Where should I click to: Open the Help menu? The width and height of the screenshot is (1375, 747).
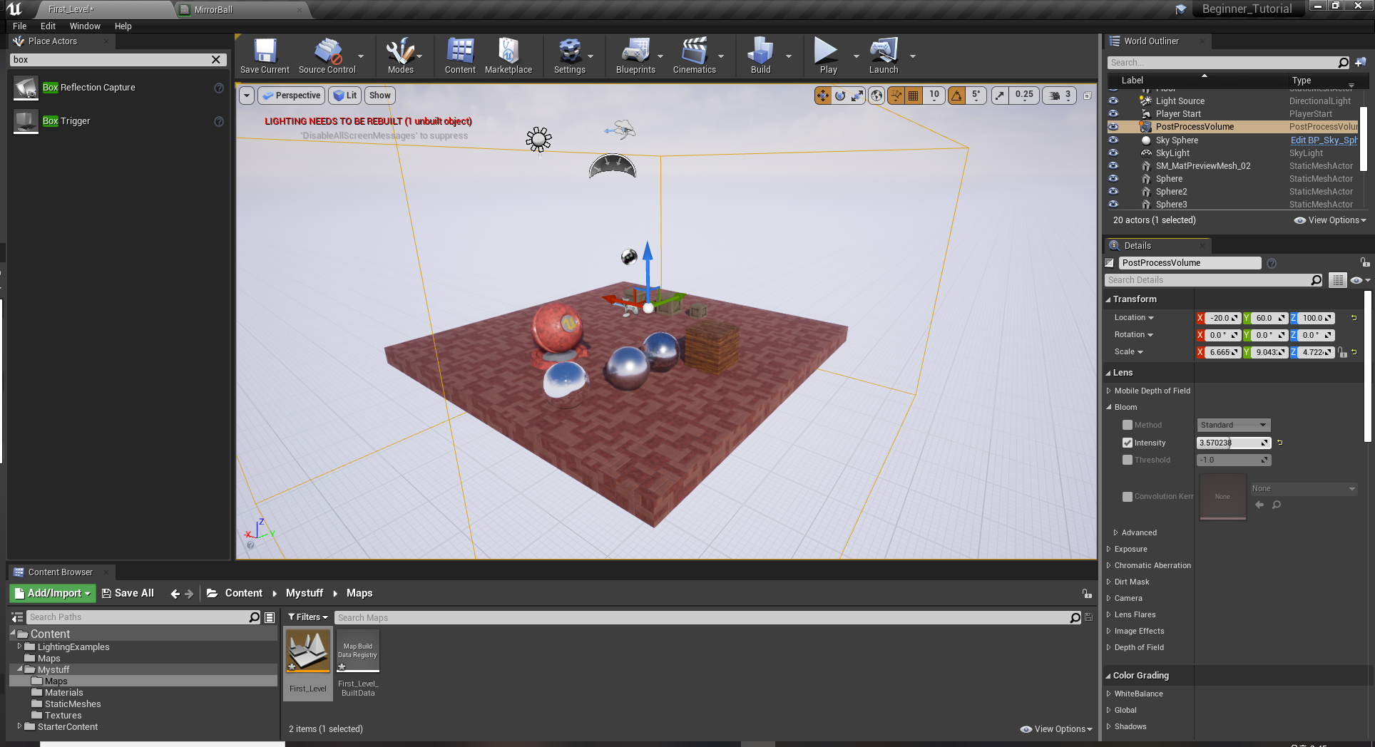[x=123, y=26]
